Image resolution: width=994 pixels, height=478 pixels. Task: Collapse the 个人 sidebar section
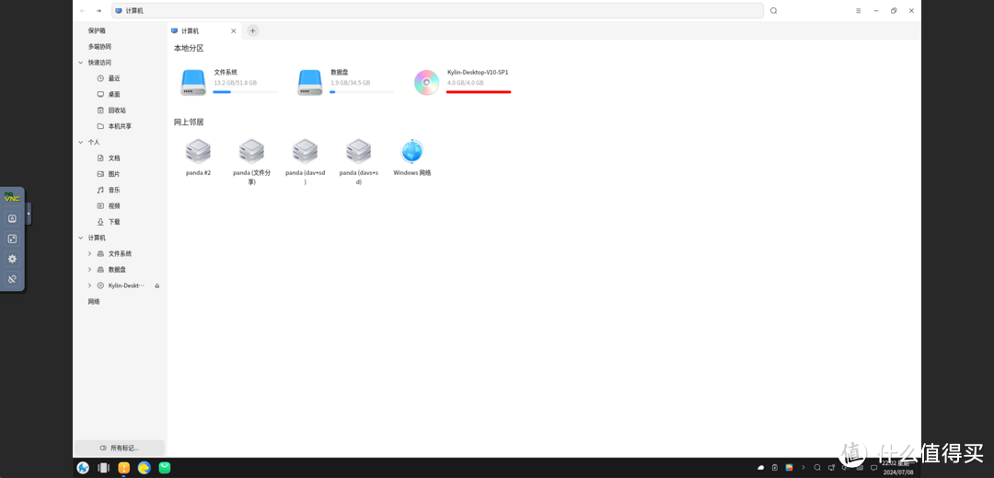(x=81, y=143)
